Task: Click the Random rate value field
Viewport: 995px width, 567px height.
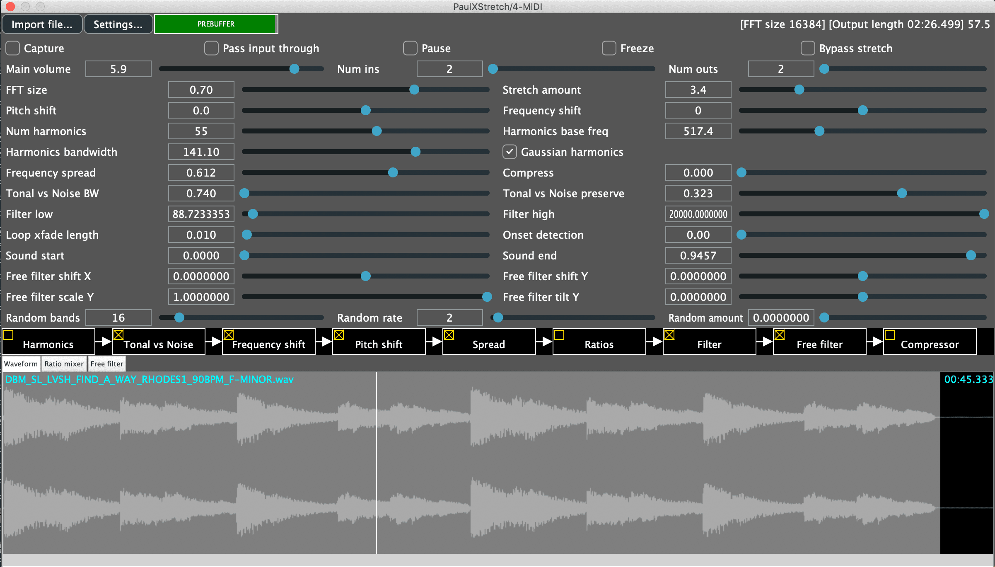Action: click(450, 317)
